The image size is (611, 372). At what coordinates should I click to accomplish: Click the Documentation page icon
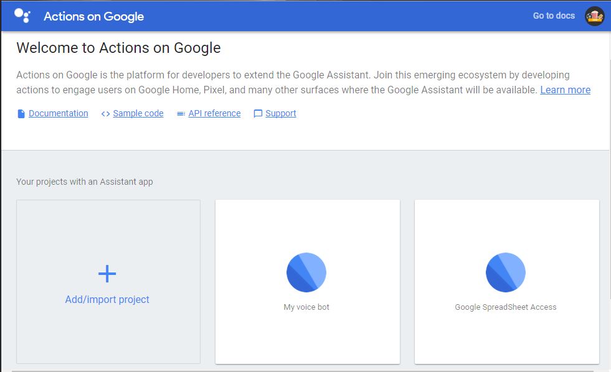[x=21, y=114]
